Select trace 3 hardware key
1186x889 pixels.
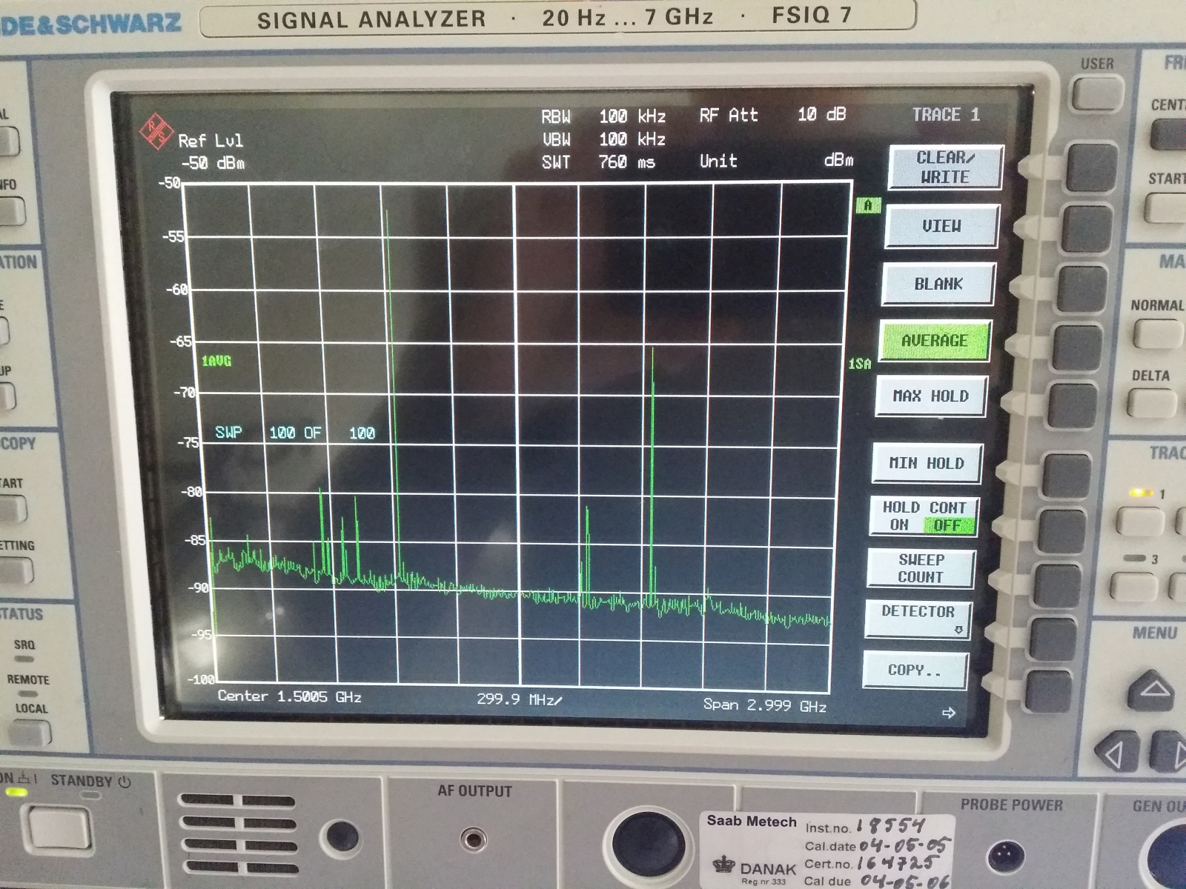[x=1133, y=586]
